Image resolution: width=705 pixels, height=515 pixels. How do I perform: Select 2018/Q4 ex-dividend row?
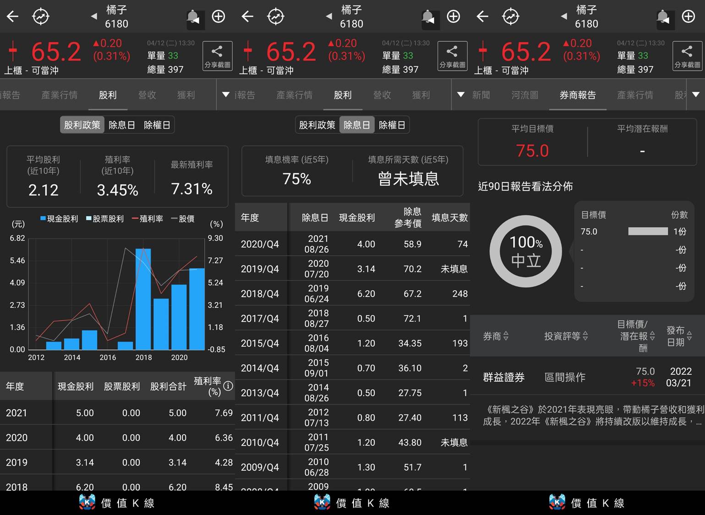352,293
